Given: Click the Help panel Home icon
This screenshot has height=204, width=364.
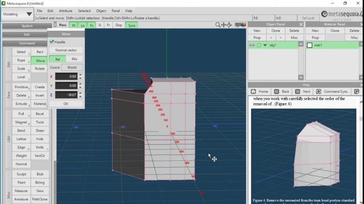Looking at the screenshot, I should [x=254, y=92].
